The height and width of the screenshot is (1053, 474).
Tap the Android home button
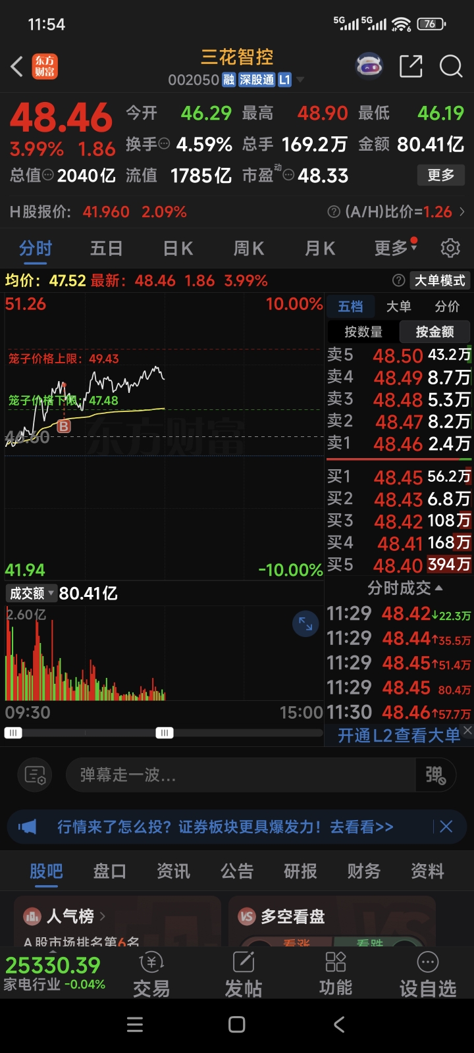(237, 1025)
